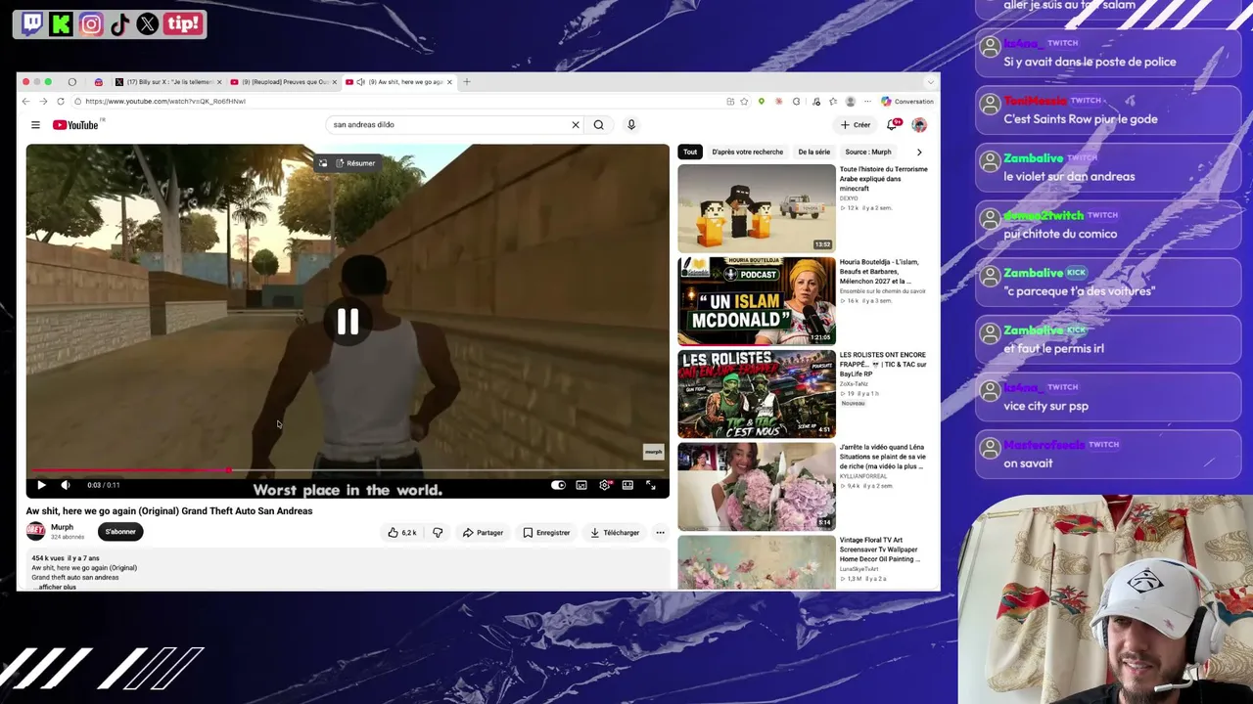Click the play button in player bar

[41, 485]
